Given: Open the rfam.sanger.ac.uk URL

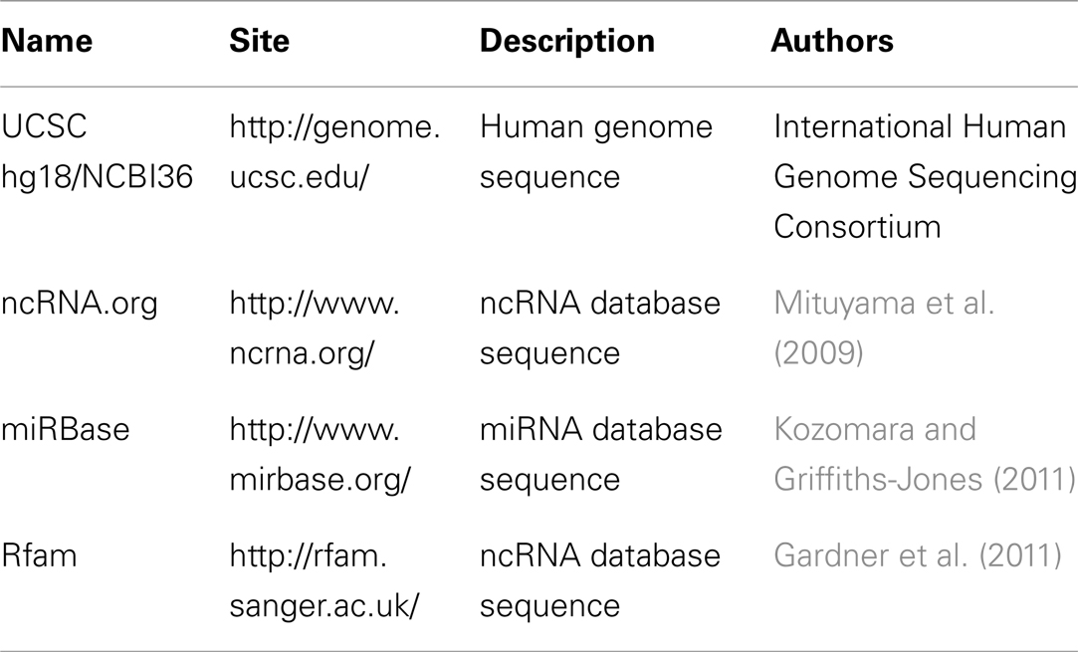Looking at the screenshot, I should (x=323, y=581).
